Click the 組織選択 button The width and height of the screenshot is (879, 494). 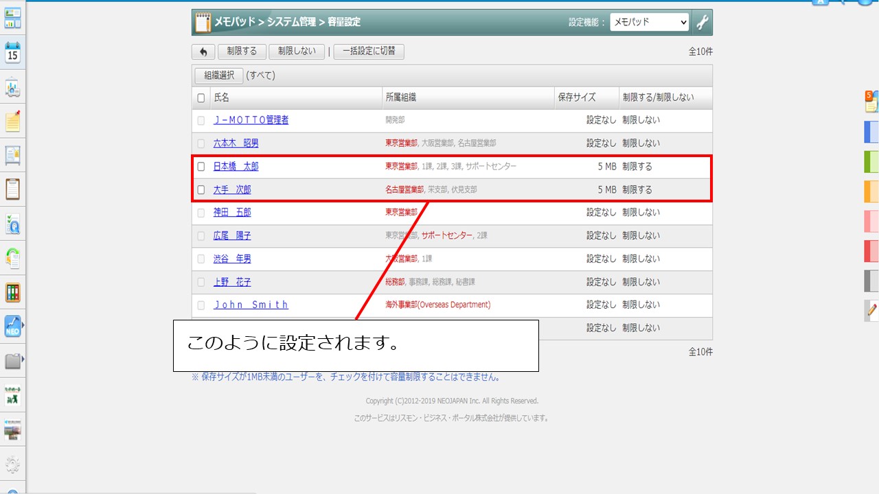coord(218,75)
